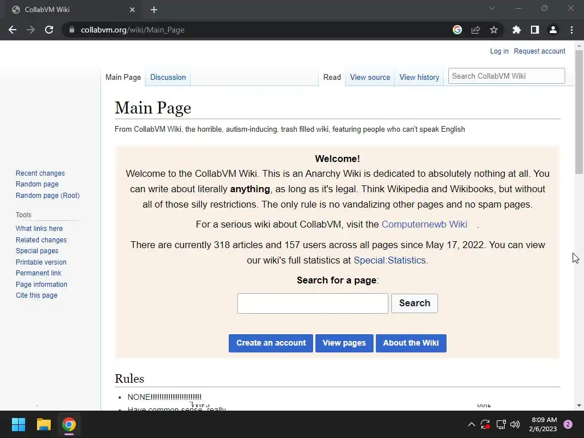Screen dimensions: 584x438
Task: Click the Search button
Action: coord(415,303)
